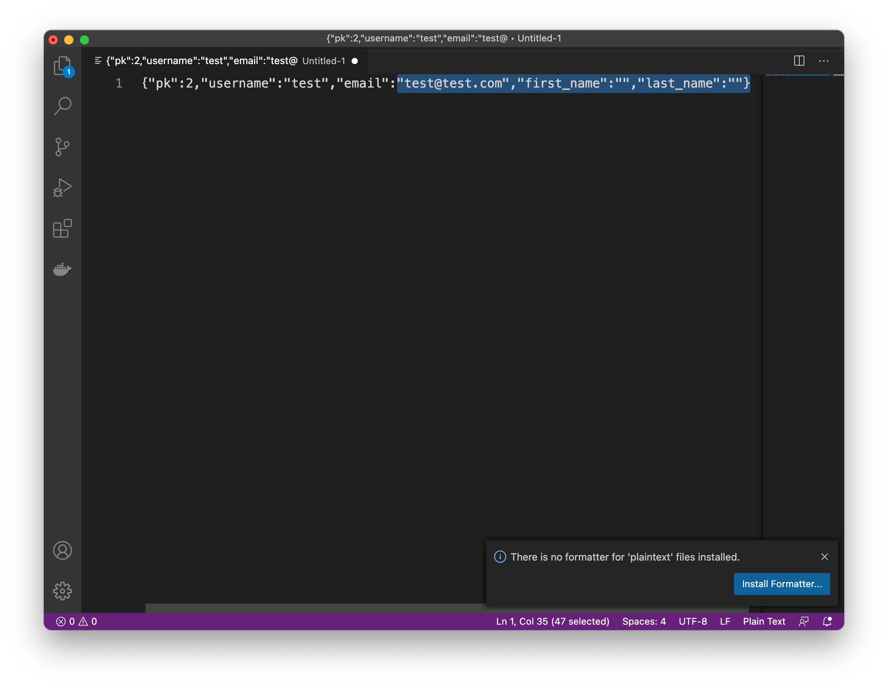Open the Run and Debug view

point(62,188)
